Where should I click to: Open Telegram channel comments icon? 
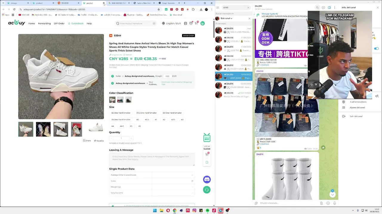324,7
